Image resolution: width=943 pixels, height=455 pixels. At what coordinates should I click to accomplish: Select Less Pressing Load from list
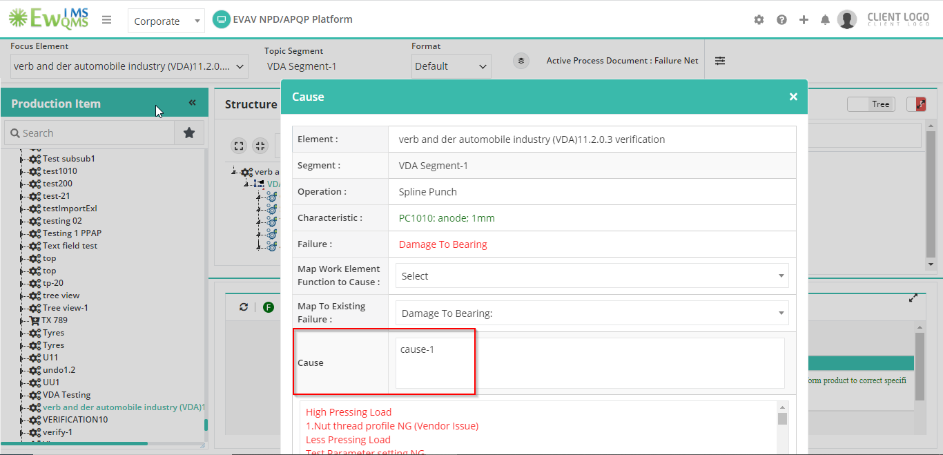348,440
